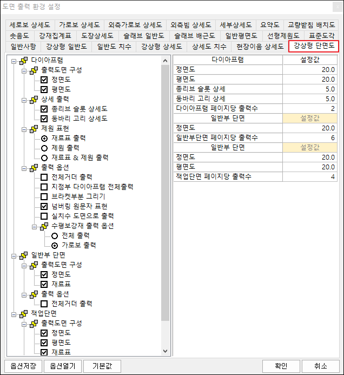The width and height of the screenshot is (344, 375).
Task: Switch to 일반도 치수 tab
Action: [114, 47]
